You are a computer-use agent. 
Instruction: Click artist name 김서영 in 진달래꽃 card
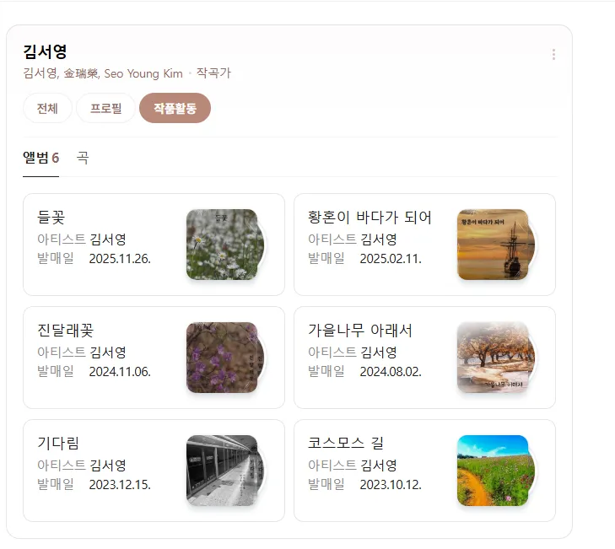point(108,353)
